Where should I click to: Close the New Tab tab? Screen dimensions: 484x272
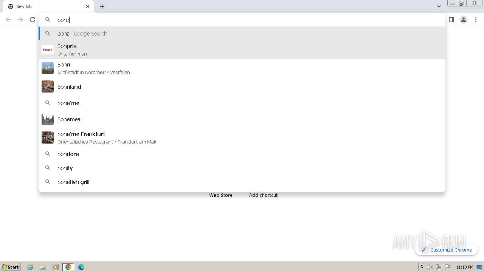coord(88,6)
